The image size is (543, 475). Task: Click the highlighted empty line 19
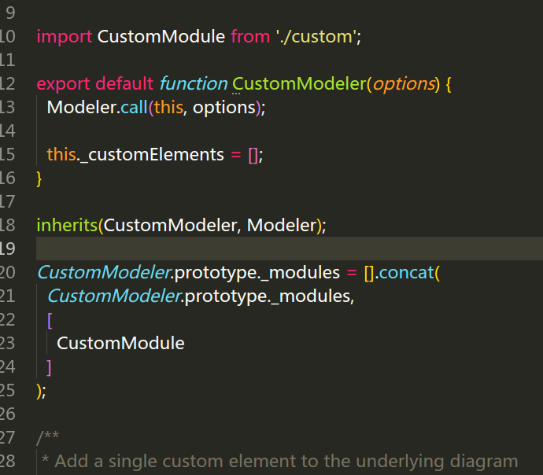pos(290,249)
